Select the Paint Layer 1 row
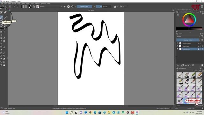204x115 pixels. pyautogui.click(x=190, y=46)
